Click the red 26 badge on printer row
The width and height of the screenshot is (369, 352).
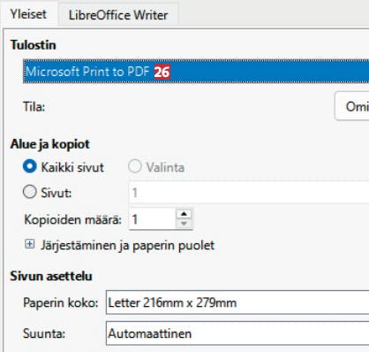click(x=162, y=72)
